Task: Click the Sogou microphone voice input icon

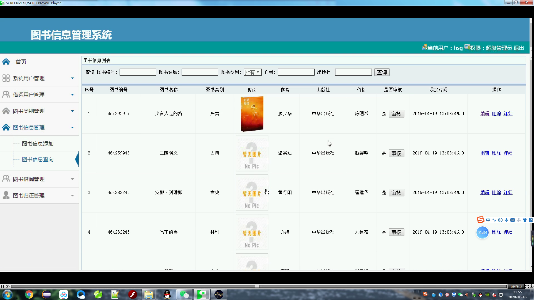Action: coord(506,220)
